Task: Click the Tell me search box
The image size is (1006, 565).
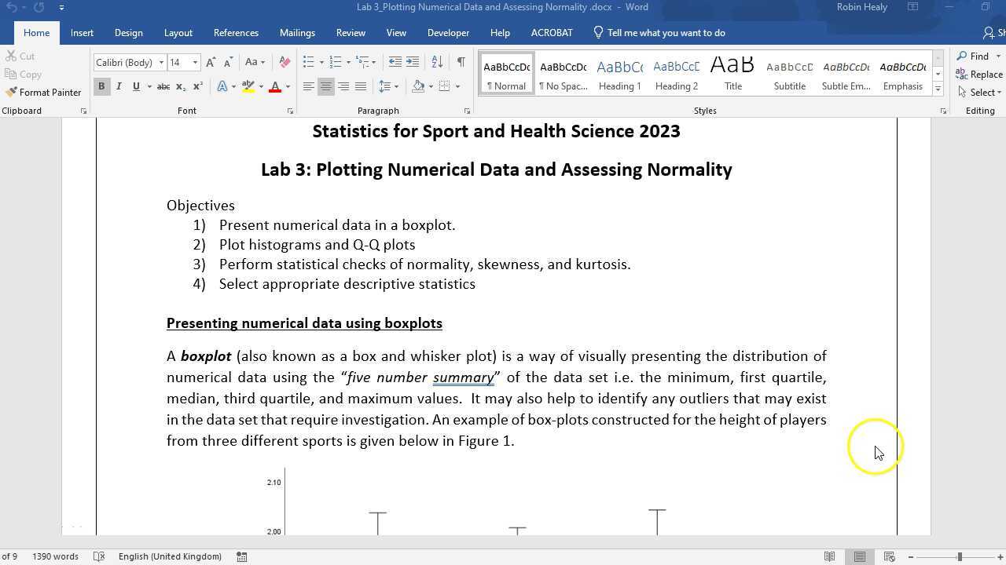Action: [666, 33]
